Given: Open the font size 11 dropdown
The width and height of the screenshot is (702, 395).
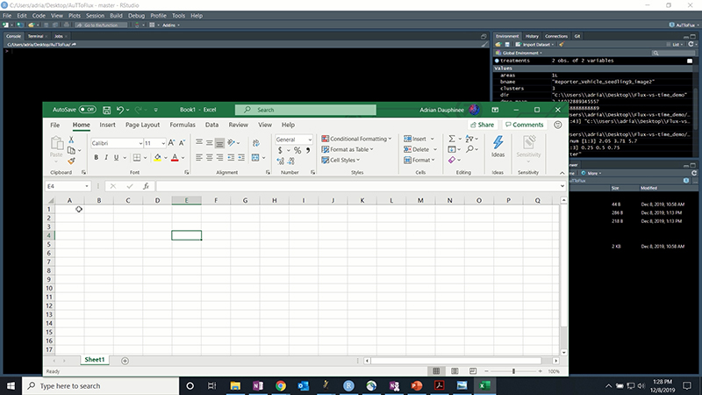Looking at the screenshot, I should pos(163,143).
